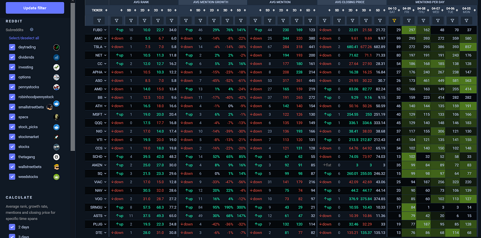Disable the pennystocks subreddit checkbox
The image size is (481, 238).
tap(12, 87)
